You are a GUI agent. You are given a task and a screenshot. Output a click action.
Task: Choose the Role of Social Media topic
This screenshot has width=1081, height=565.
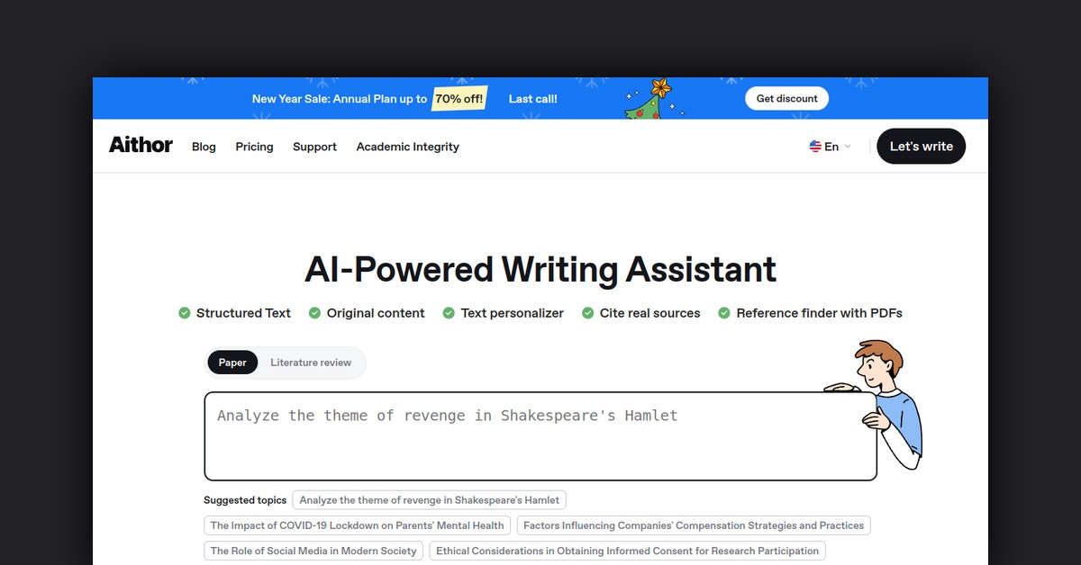[313, 551]
